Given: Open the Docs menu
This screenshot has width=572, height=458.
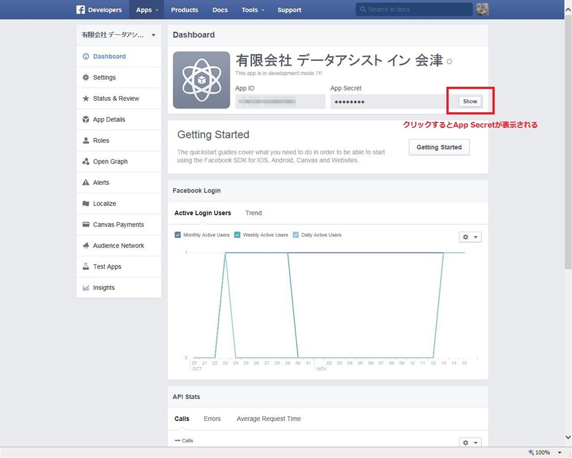Looking at the screenshot, I should 220,10.
